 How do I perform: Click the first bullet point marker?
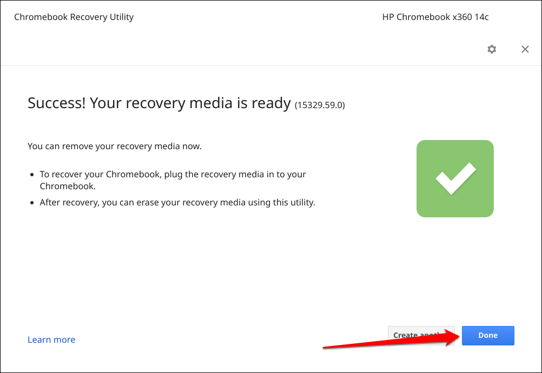tap(32, 175)
